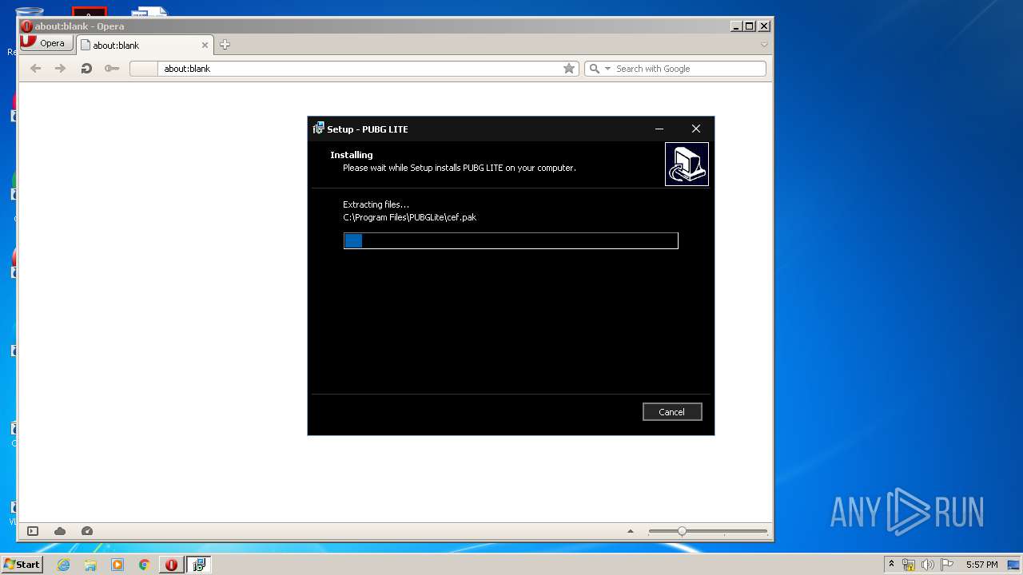The height and width of the screenshot is (575, 1023).
Task: Open Windows Media Player from taskbar
Action: coord(117,565)
